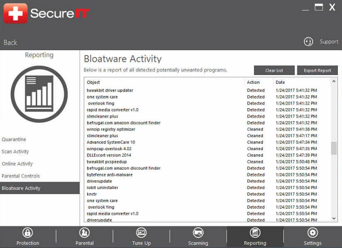
Task: Select the Advanced SystemCare 10 row
Action: [111, 142]
